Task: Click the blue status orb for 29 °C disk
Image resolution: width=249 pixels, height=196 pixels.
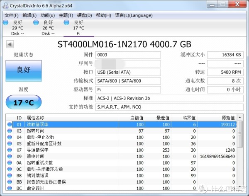Action: [5, 22]
